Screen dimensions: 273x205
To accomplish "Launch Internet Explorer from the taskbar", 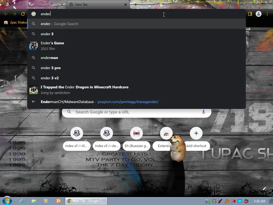I will 22,201.
